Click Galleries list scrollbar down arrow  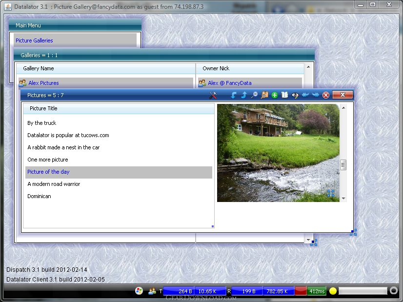[x=308, y=240]
